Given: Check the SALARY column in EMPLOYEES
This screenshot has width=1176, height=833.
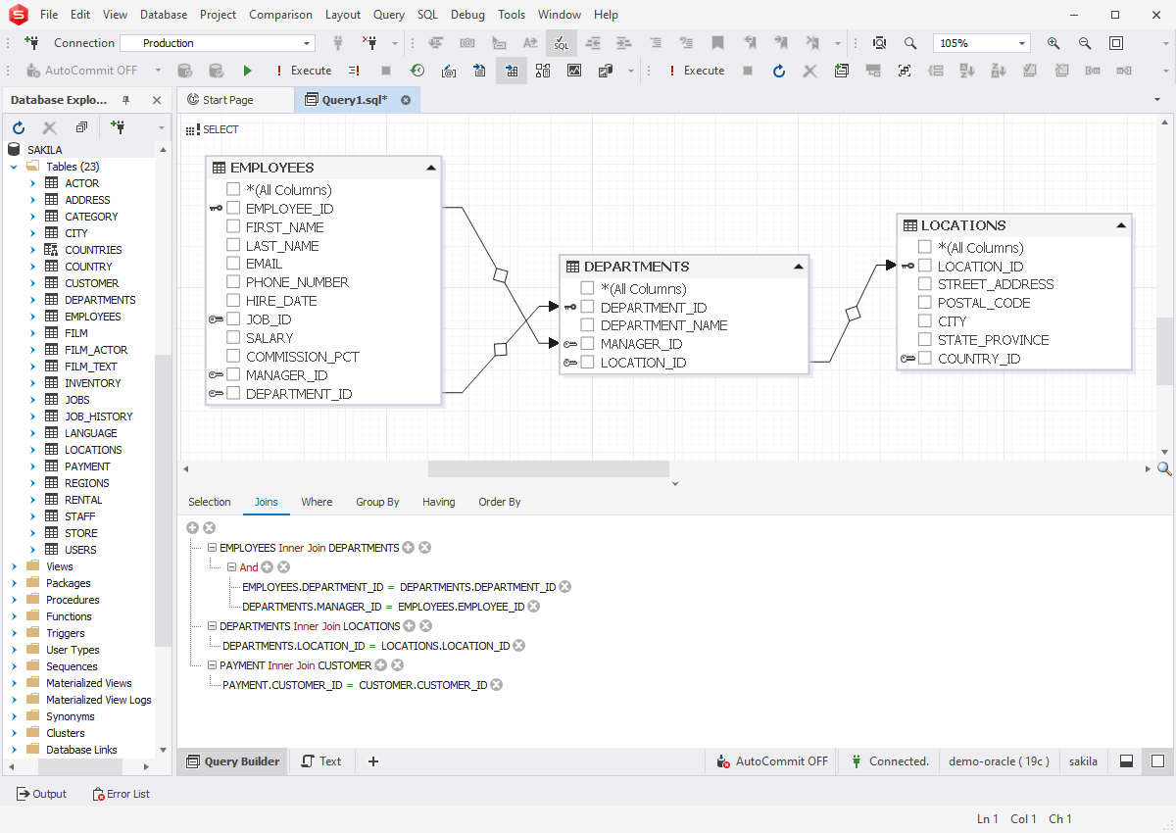Looking at the screenshot, I should 233,338.
